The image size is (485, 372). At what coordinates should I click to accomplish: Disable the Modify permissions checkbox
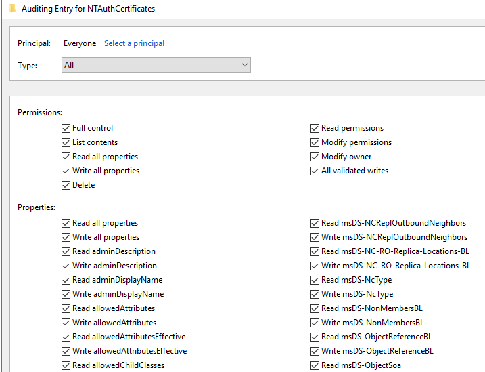tap(315, 142)
